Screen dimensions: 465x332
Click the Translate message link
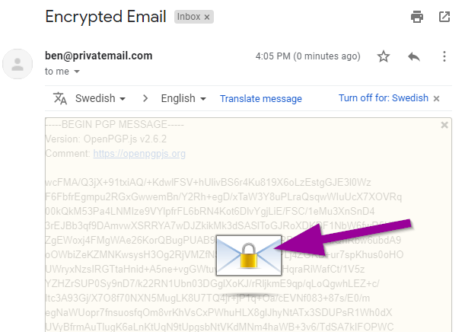(260, 99)
